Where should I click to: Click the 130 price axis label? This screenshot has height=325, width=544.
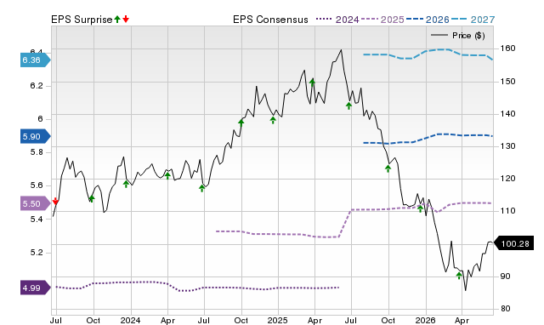pyautogui.click(x=508, y=145)
